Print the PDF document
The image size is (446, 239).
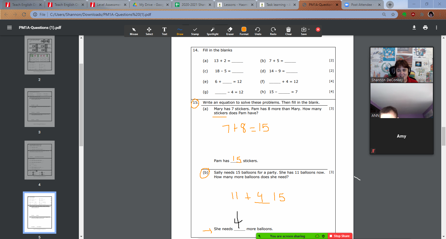(425, 28)
